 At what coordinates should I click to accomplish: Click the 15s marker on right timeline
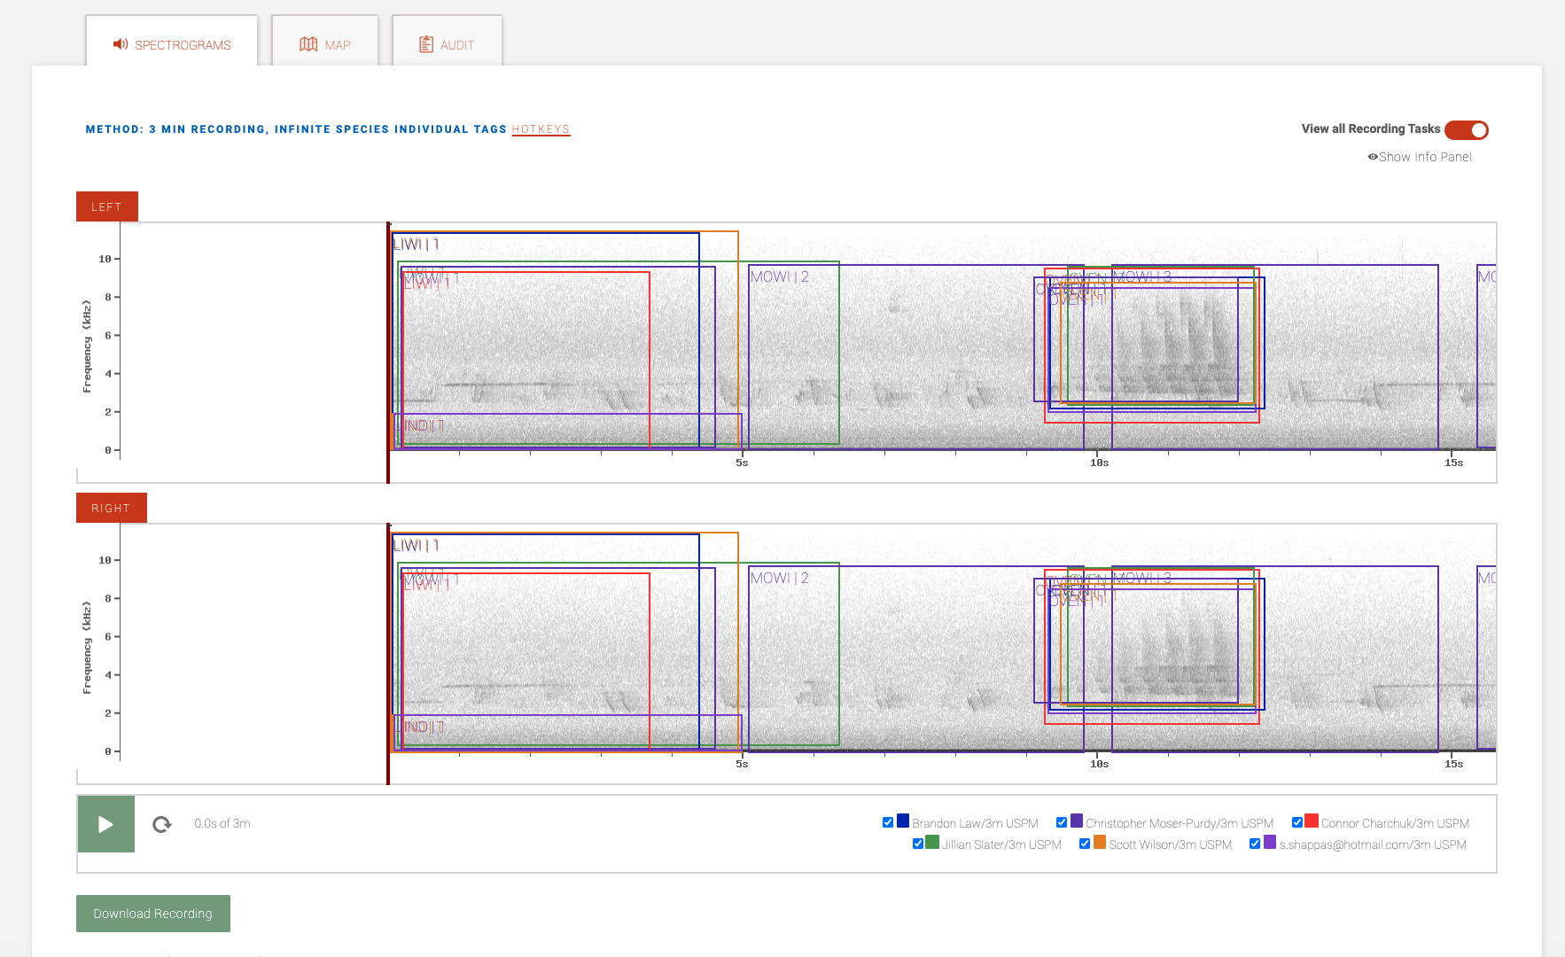point(1453,764)
